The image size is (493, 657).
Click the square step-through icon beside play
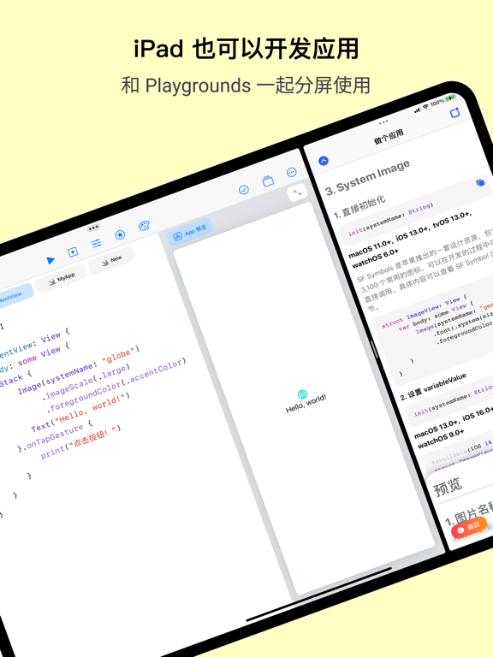(73, 252)
